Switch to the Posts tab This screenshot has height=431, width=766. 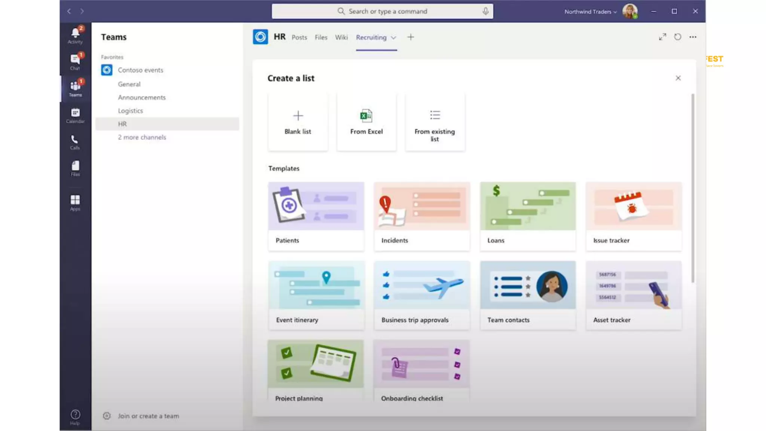[x=299, y=37]
